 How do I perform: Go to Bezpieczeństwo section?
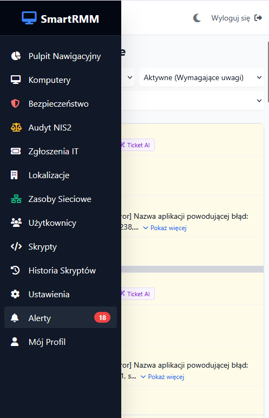[x=61, y=103]
